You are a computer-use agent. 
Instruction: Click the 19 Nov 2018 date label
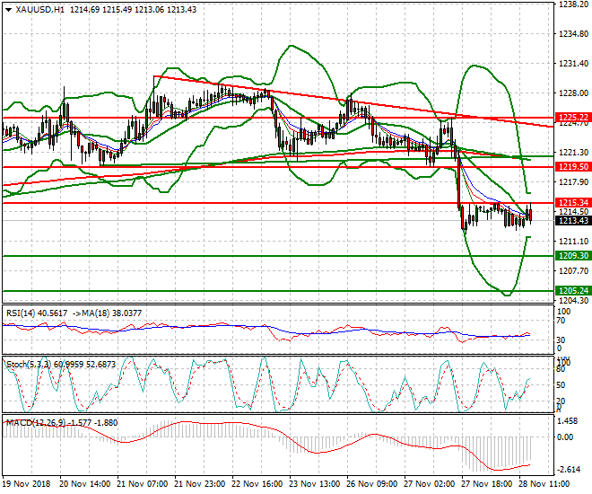26,484
